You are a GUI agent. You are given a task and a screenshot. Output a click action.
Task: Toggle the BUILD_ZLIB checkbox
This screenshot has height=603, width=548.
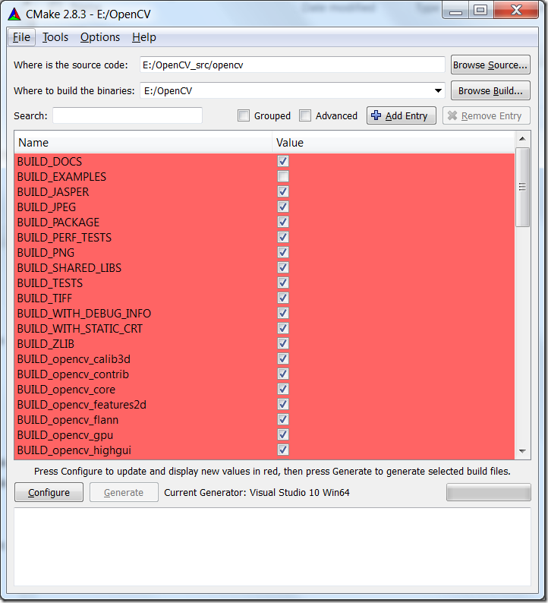tap(283, 343)
